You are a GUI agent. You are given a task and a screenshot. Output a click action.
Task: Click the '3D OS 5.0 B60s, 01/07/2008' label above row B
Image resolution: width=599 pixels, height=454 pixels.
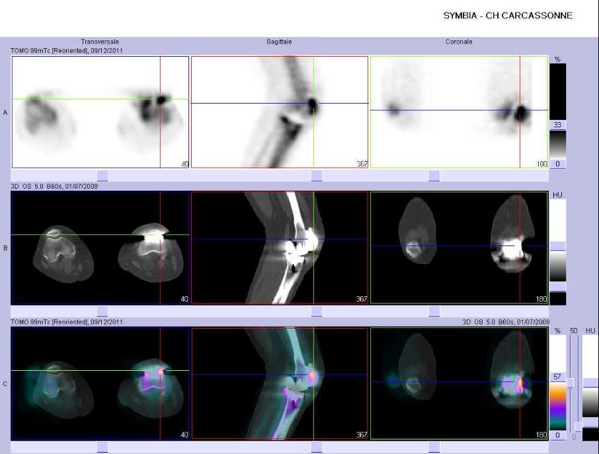tap(54, 186)
